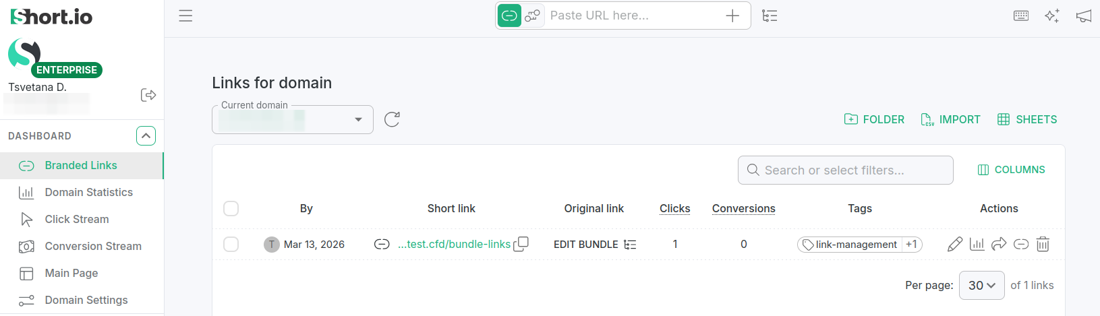Toggle the select-all checkbox in table header

pyautogui.click(x=231, y=208)
